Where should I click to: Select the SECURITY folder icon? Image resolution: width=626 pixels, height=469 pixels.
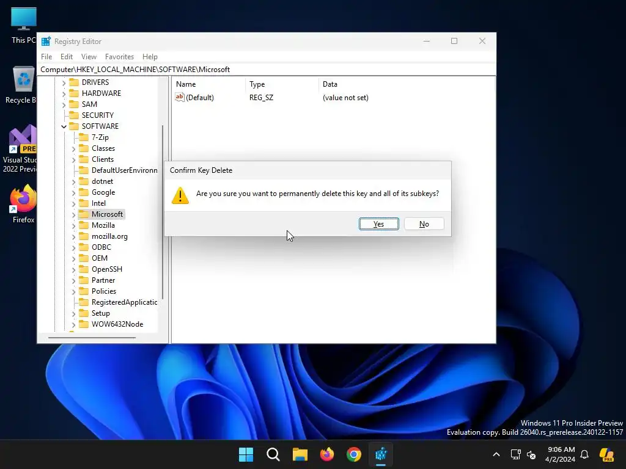74,115
